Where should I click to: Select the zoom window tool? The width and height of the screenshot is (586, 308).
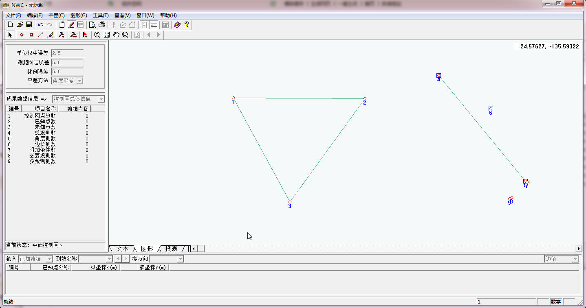[x=126, y=35]
